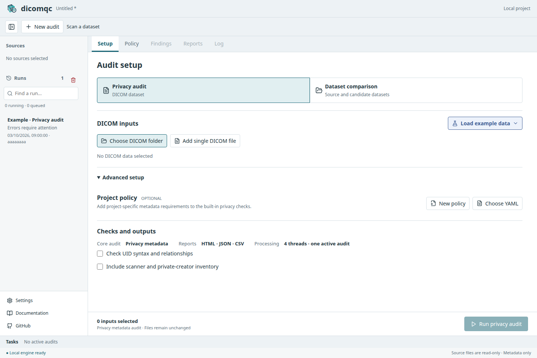The image size is (537, 358).
Task: Click the No active audits text
Action: pos(41,342)
